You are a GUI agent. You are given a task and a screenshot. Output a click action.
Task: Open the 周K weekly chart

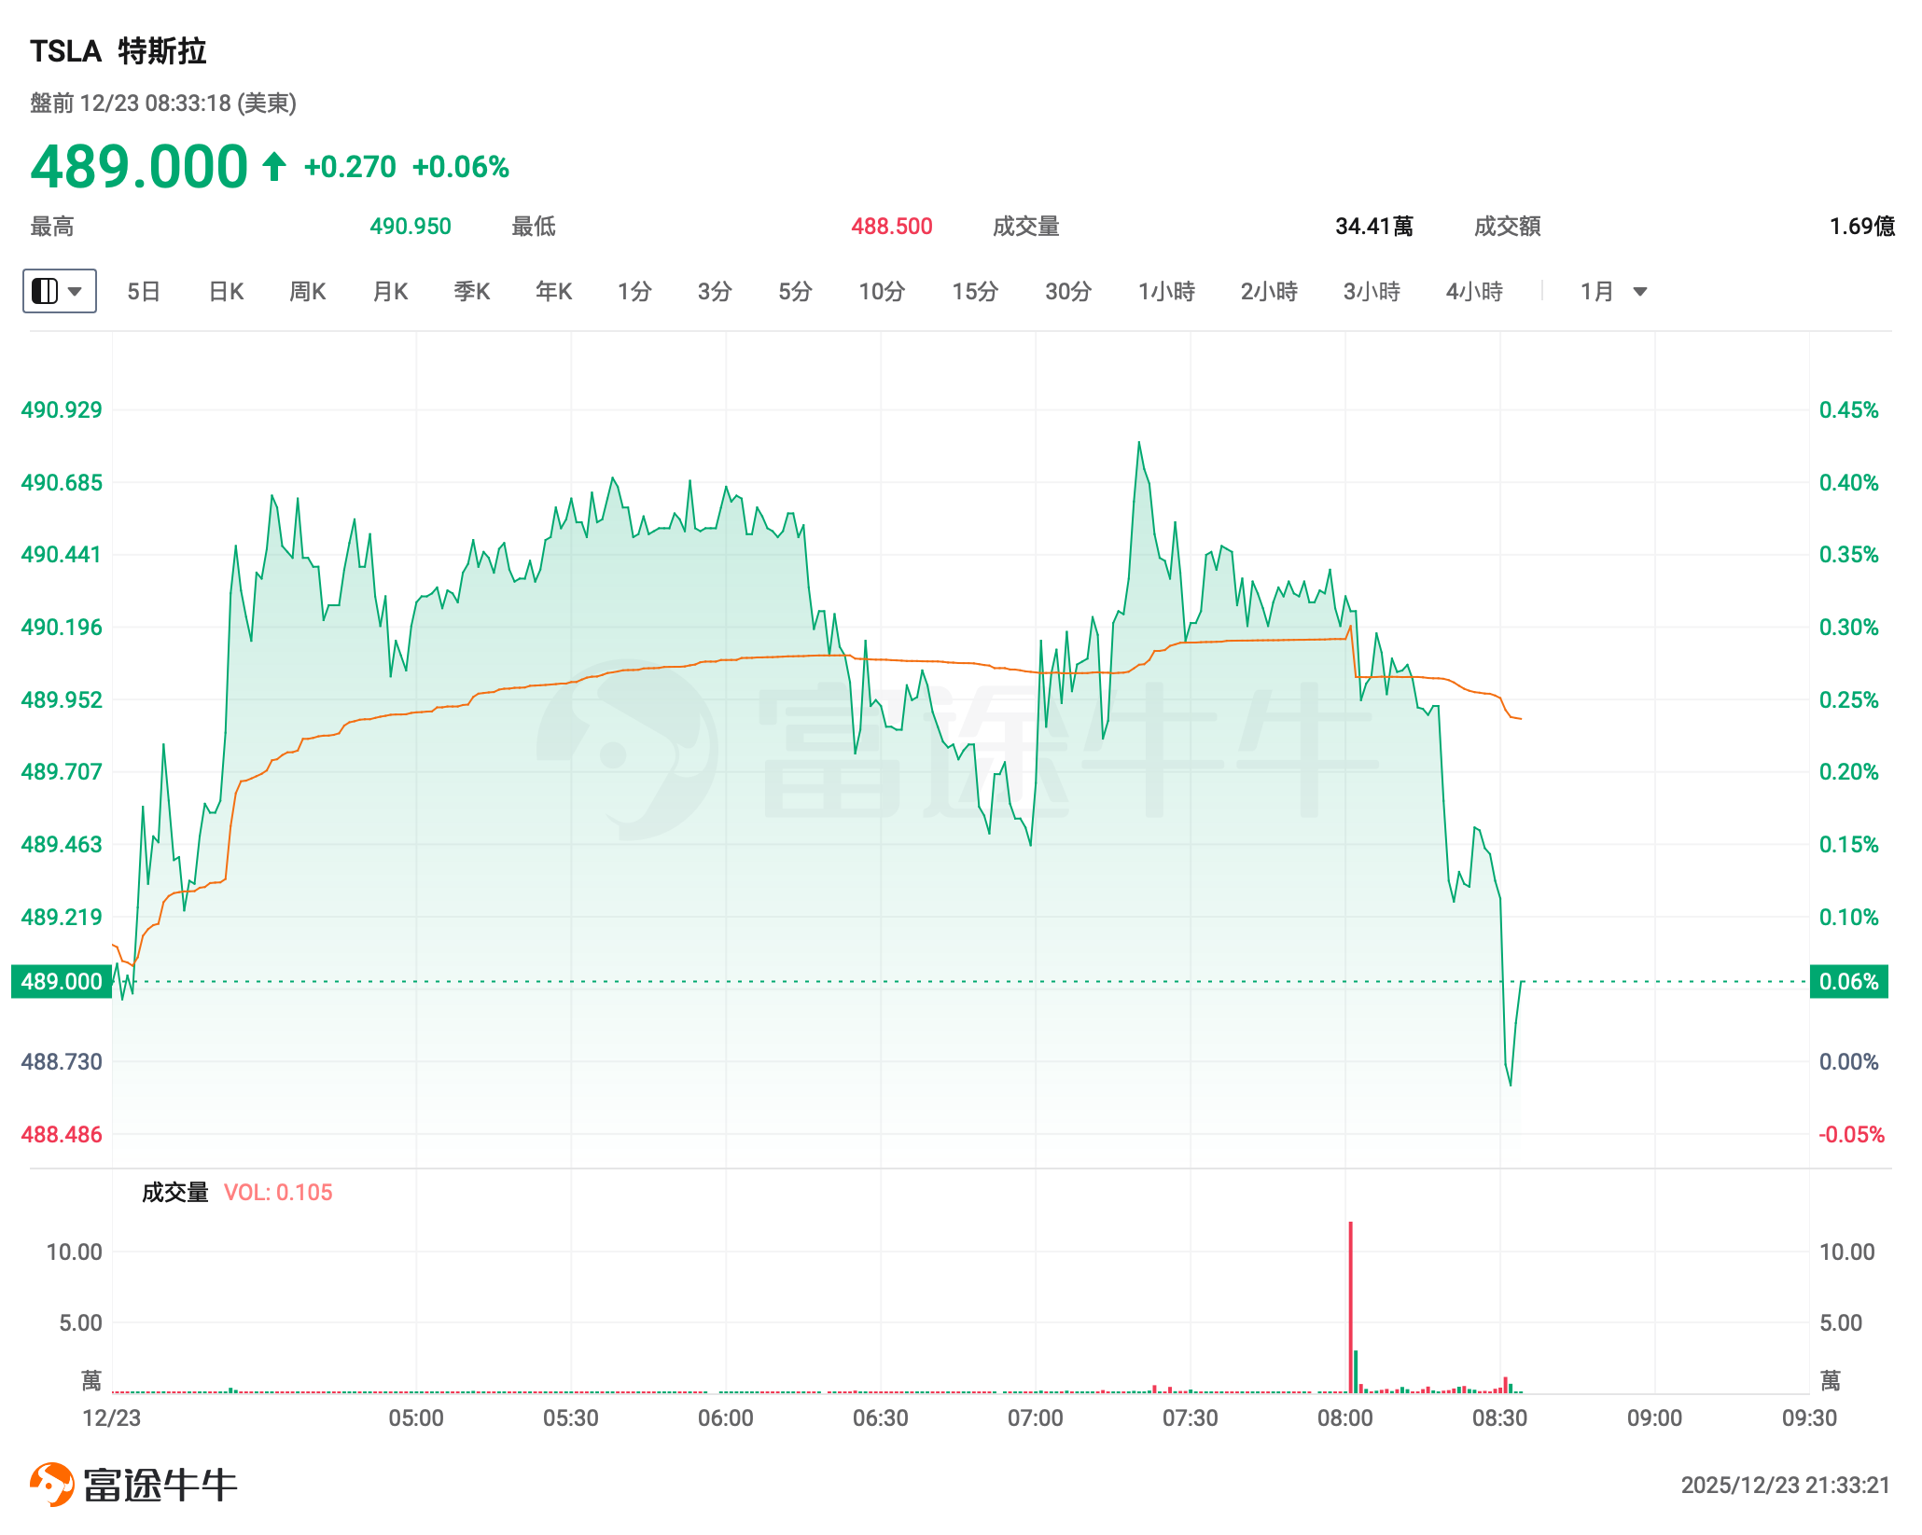pos(307,292)
